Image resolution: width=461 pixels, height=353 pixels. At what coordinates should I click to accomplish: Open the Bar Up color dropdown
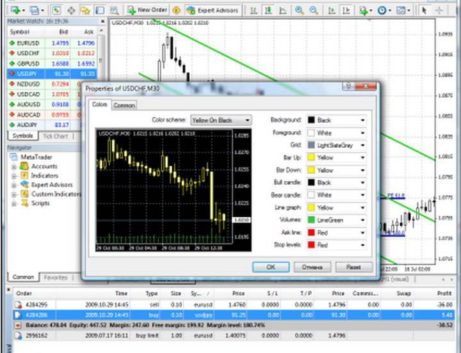(x=336, y=158)
